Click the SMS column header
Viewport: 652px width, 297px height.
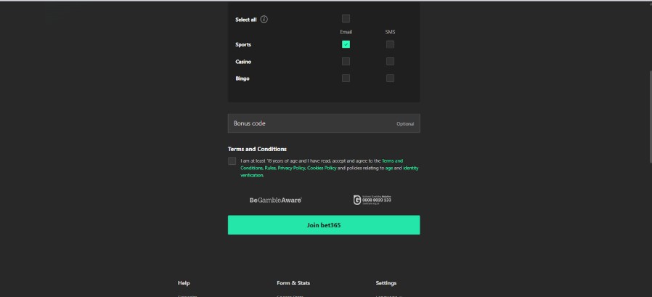390,32
